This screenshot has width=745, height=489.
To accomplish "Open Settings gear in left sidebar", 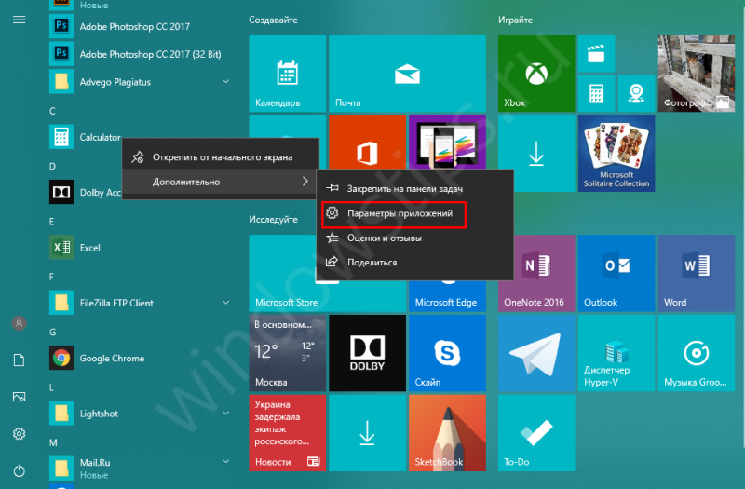I will click(19, 434).
